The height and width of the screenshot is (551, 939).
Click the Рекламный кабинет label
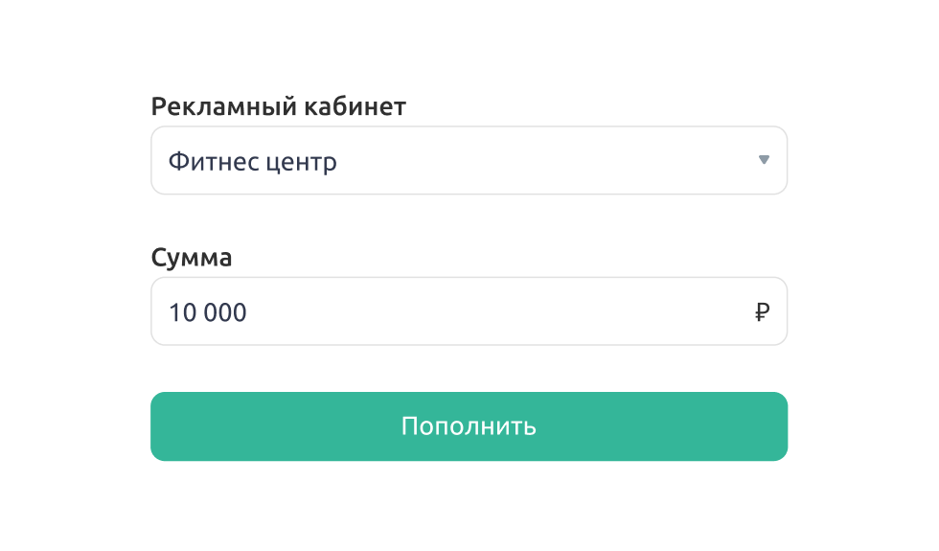[x=279, y=106]
